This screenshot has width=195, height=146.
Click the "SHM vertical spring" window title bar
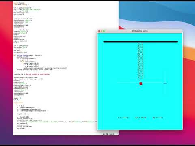(x=140, y=31)
